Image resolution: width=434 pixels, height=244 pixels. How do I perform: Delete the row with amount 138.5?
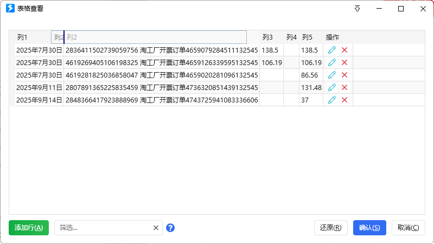click(344, 50)
